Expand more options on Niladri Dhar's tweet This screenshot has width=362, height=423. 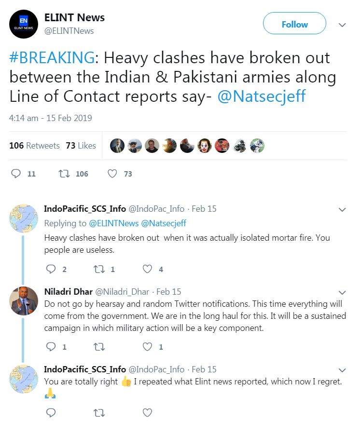click(342, 293)
